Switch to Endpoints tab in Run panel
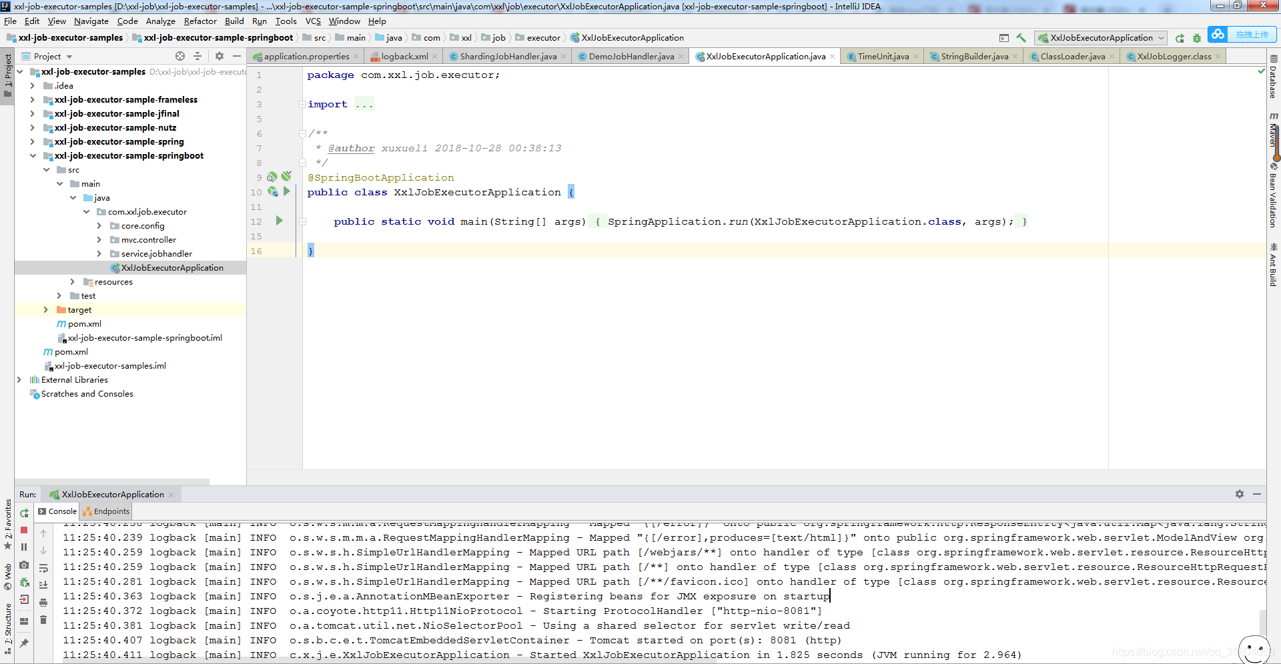 (106, 511)
